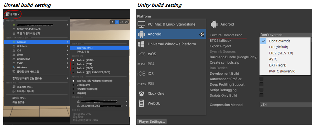Select the DebugGame binary configuration
Image resolution: width=315 pixels, height=128 pixels.
73,85
